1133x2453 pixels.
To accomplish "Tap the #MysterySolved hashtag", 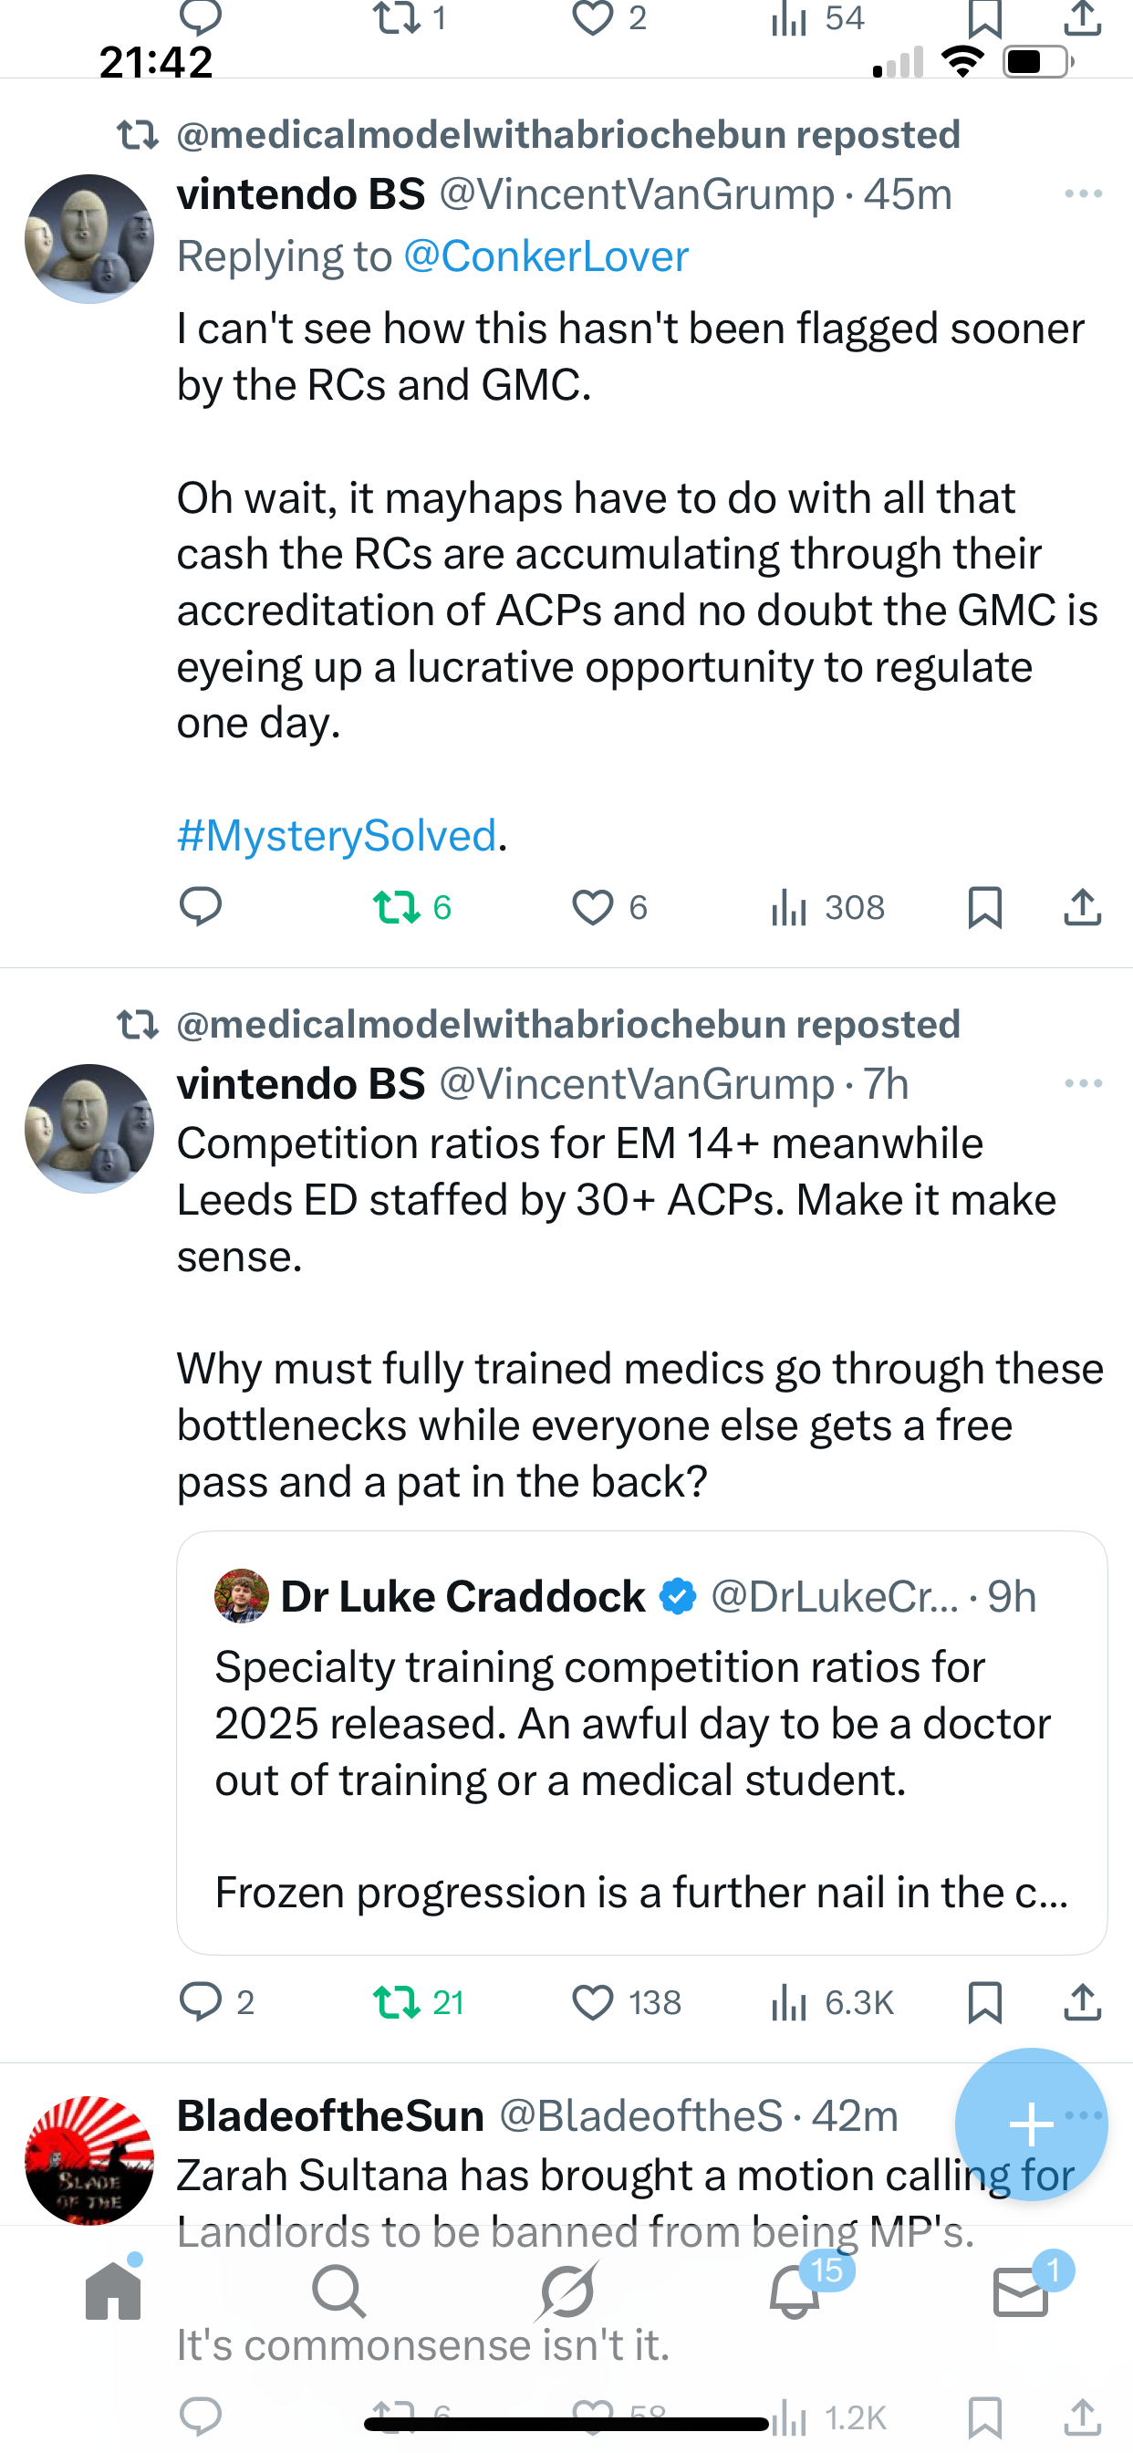I will [x=337, y=835].
